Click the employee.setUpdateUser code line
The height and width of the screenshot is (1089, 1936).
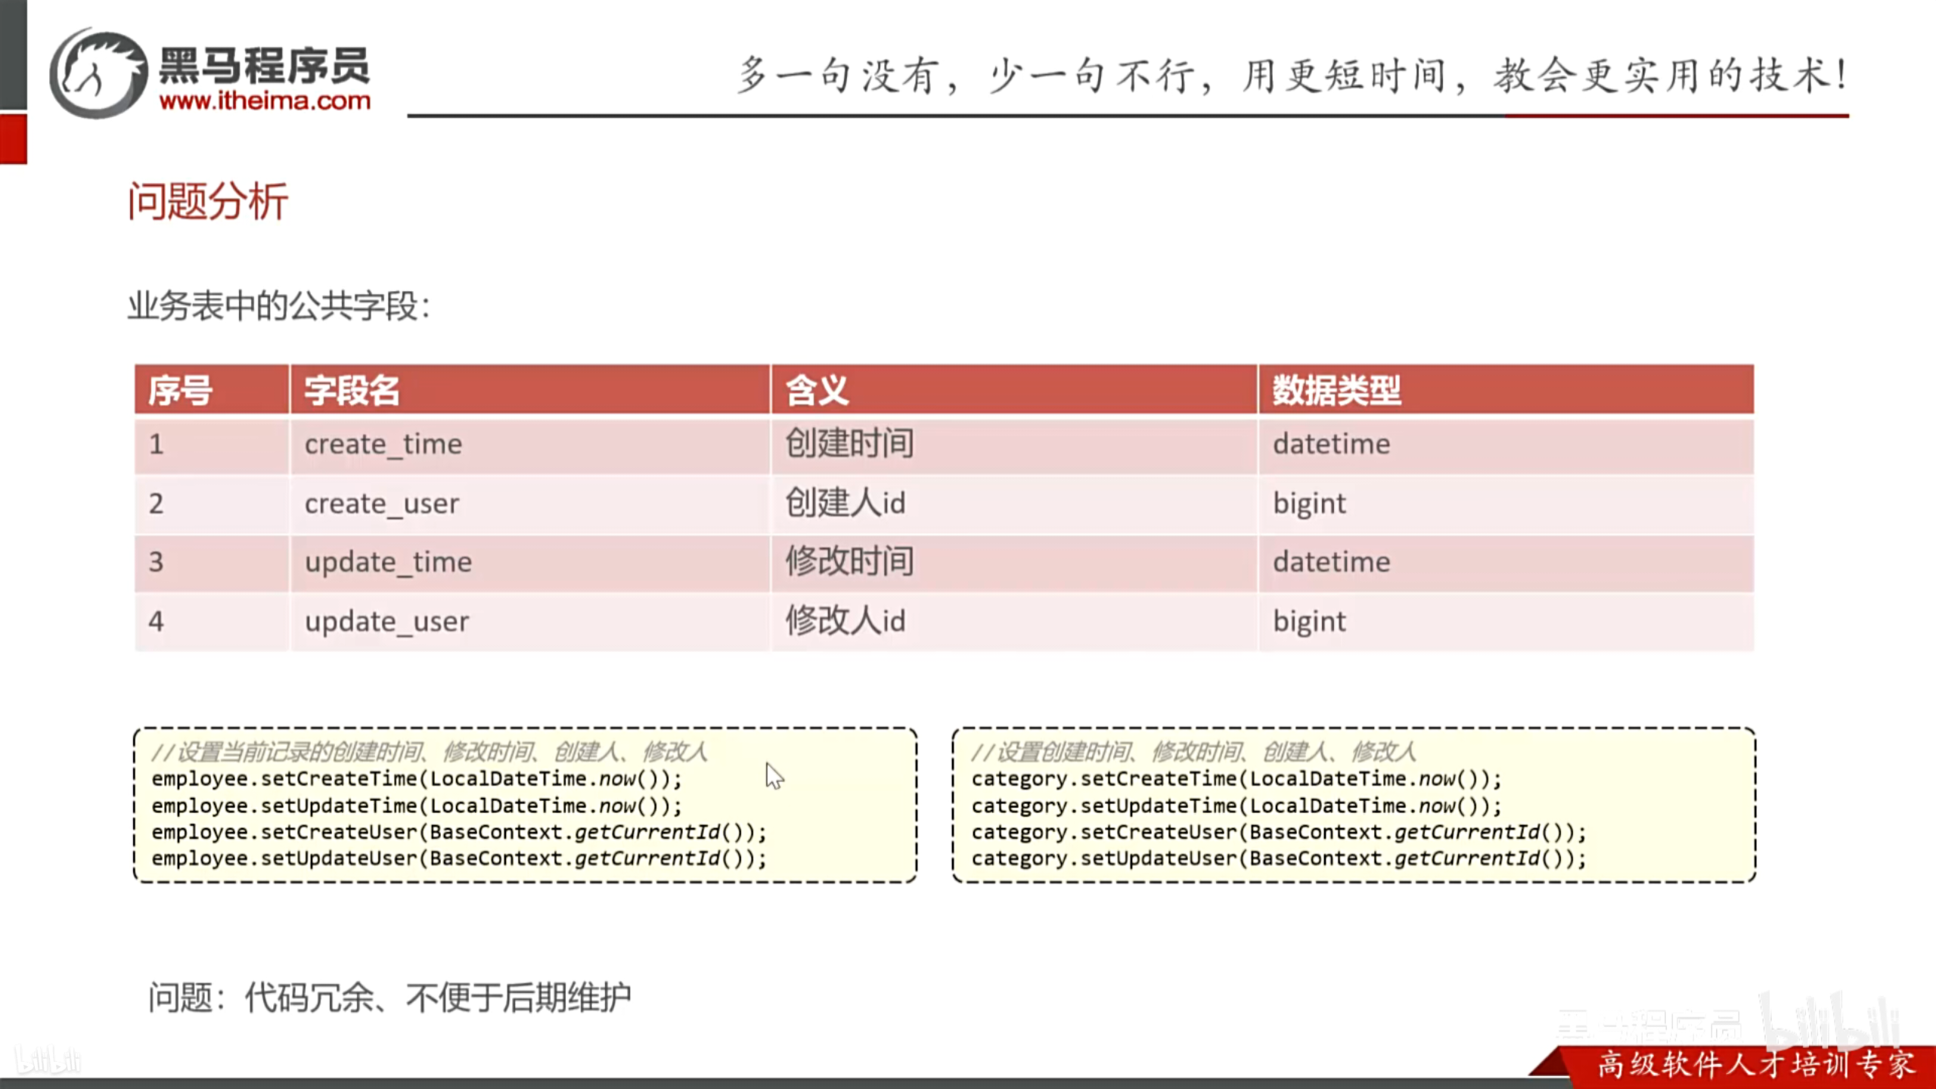459,859
